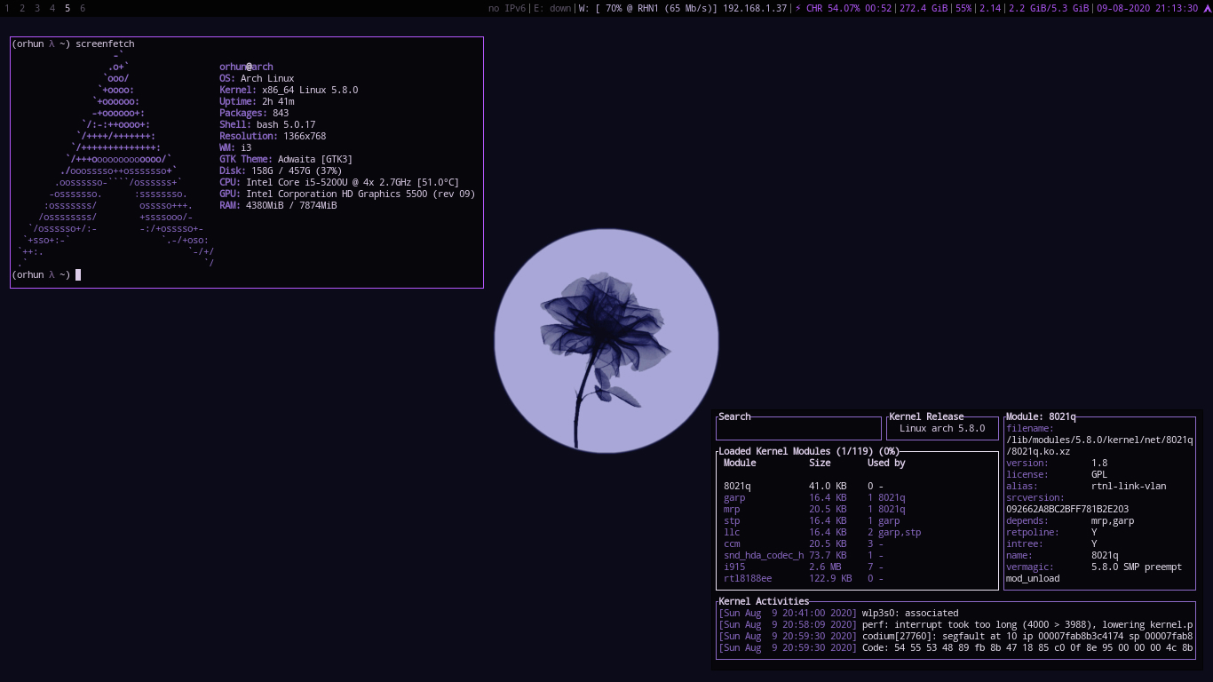Click the 'Kernel: x86_64 Linux 5.8.0' line
This screenshot has height=682, width=1213.
click(289, 90)
